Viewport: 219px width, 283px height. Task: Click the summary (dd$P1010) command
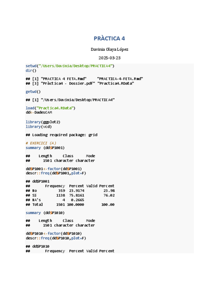coord(45,213)
